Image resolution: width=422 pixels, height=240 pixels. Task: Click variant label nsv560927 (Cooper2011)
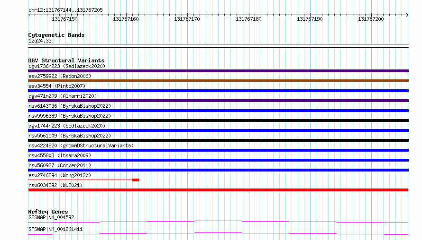(x=60, y=165)
